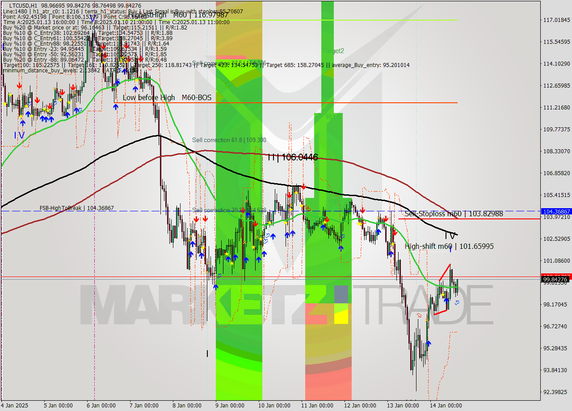The height and width of the screenshot is (411, 572).
Task: Click the 98.17045 price axis value
Action: (x=556, y=304)
